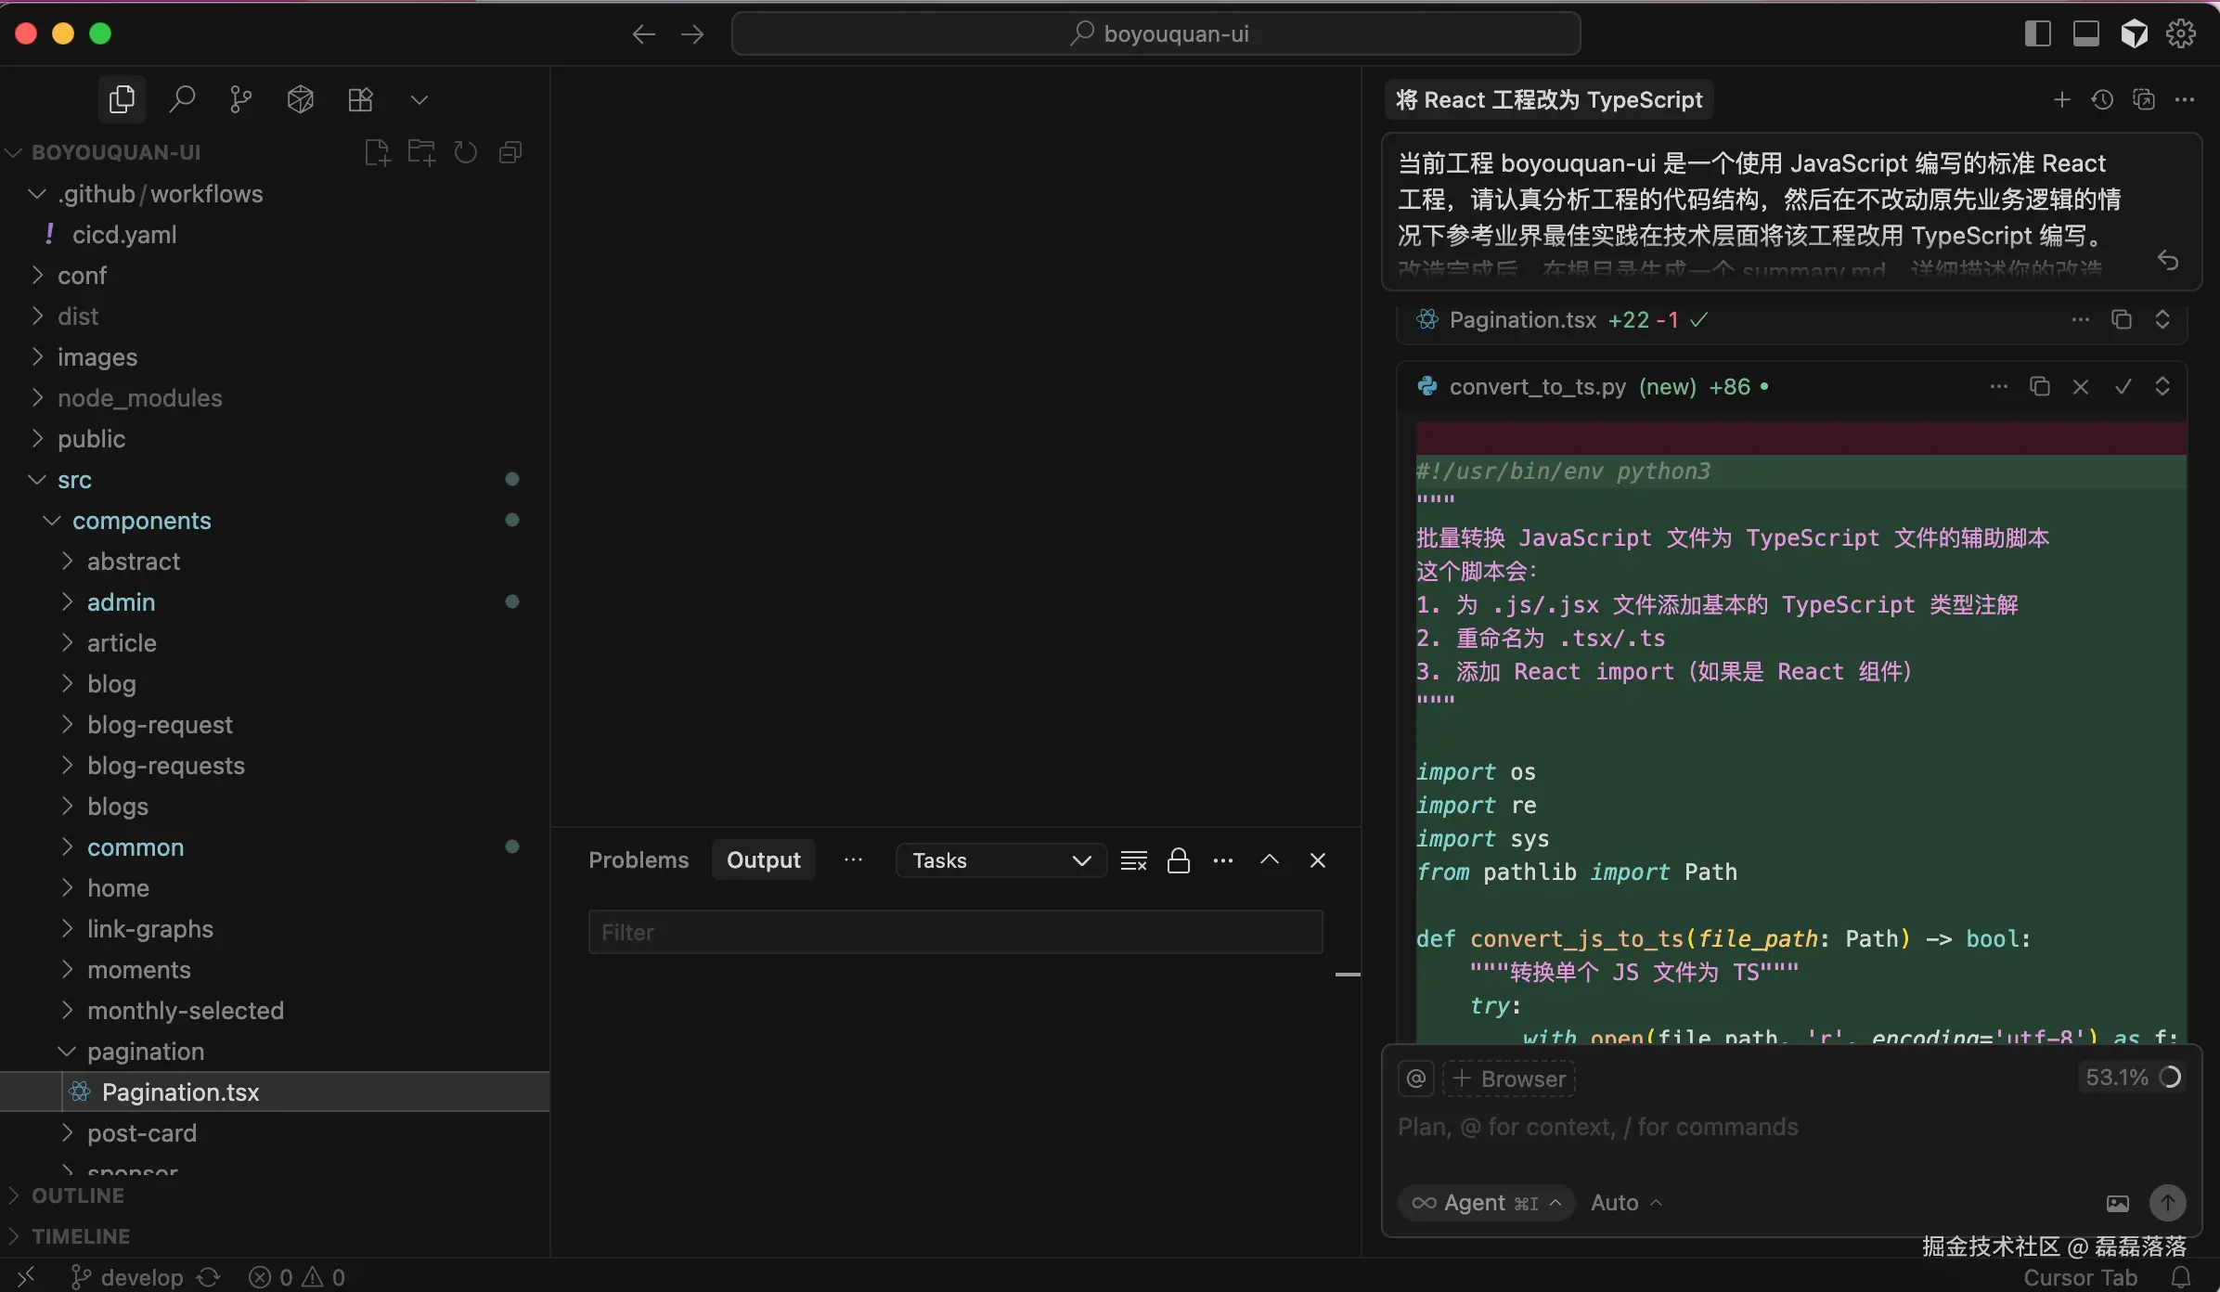
Task: Accept the convert_to_ts.py change with checkmark
Action: (2123, 387)
